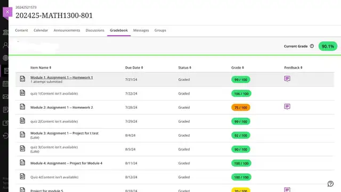Switch to the Discussions tab

(95, 30)
